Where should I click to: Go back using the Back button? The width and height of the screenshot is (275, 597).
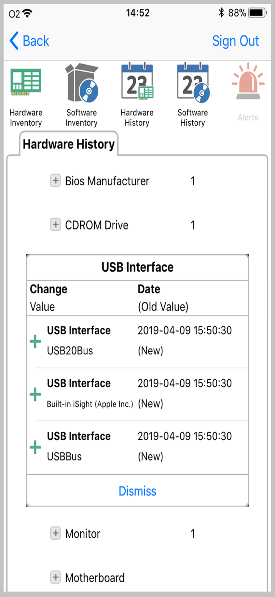coord(36,41)
